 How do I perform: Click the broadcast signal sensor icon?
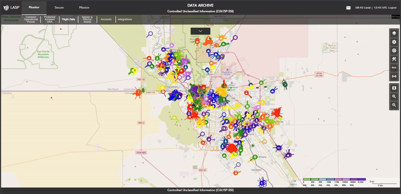point(394,76)
